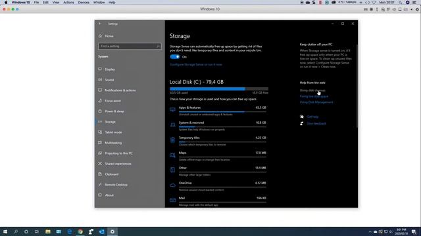Screen dimensions: 421x236
Task: Click the Find a setting search box
Action: (x=130, y=47)
